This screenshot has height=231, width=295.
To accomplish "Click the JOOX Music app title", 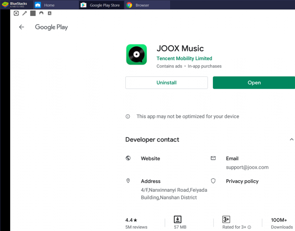I will (x=180, y=48).
